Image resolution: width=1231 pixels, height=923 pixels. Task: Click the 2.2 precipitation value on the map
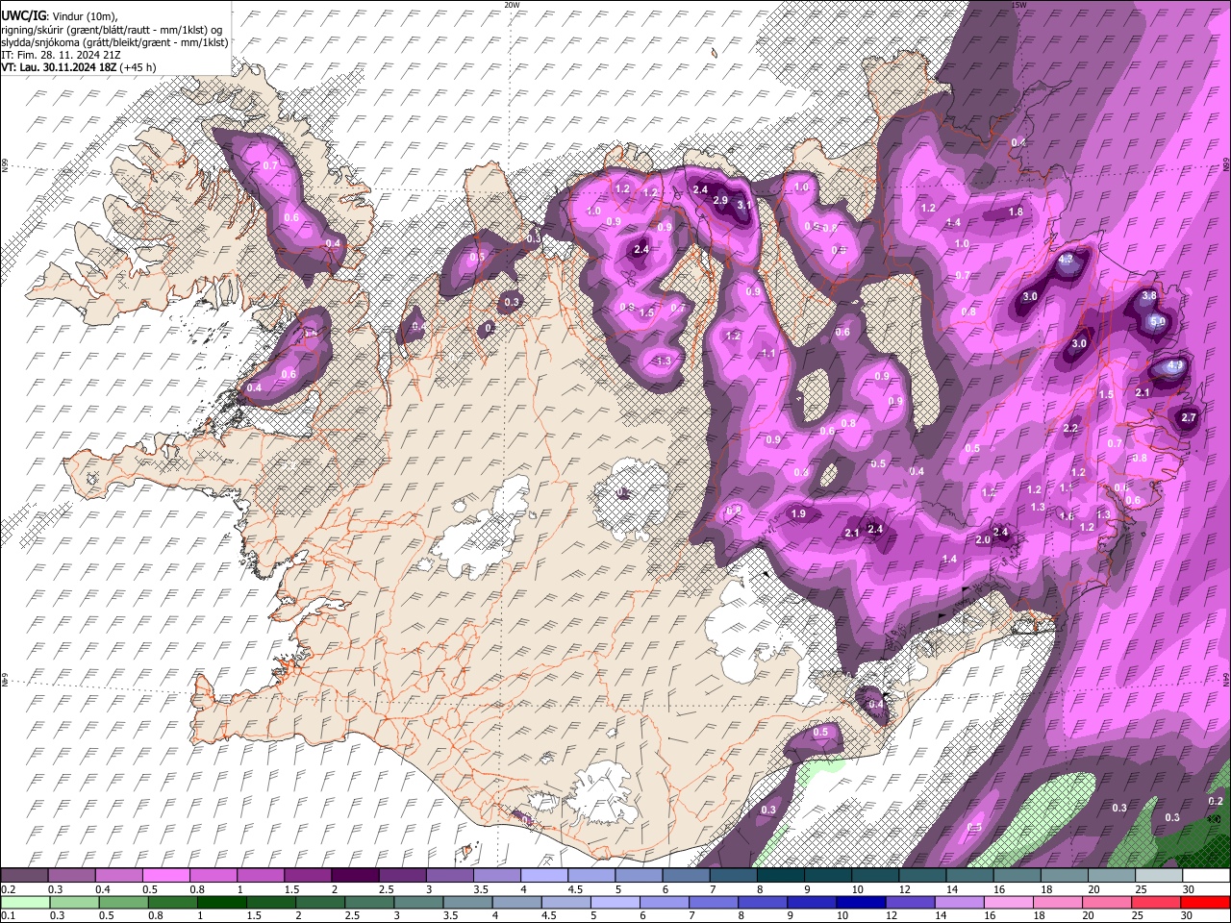(1071, 429)
